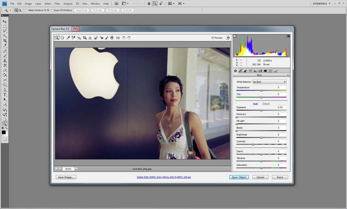Open the White Balance dropdown
This screenshot has height=209, width=347.
(269, 82)
